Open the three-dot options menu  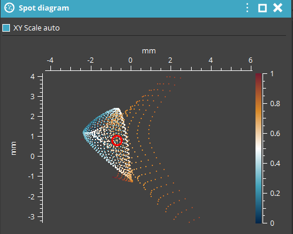coord(247,8)
